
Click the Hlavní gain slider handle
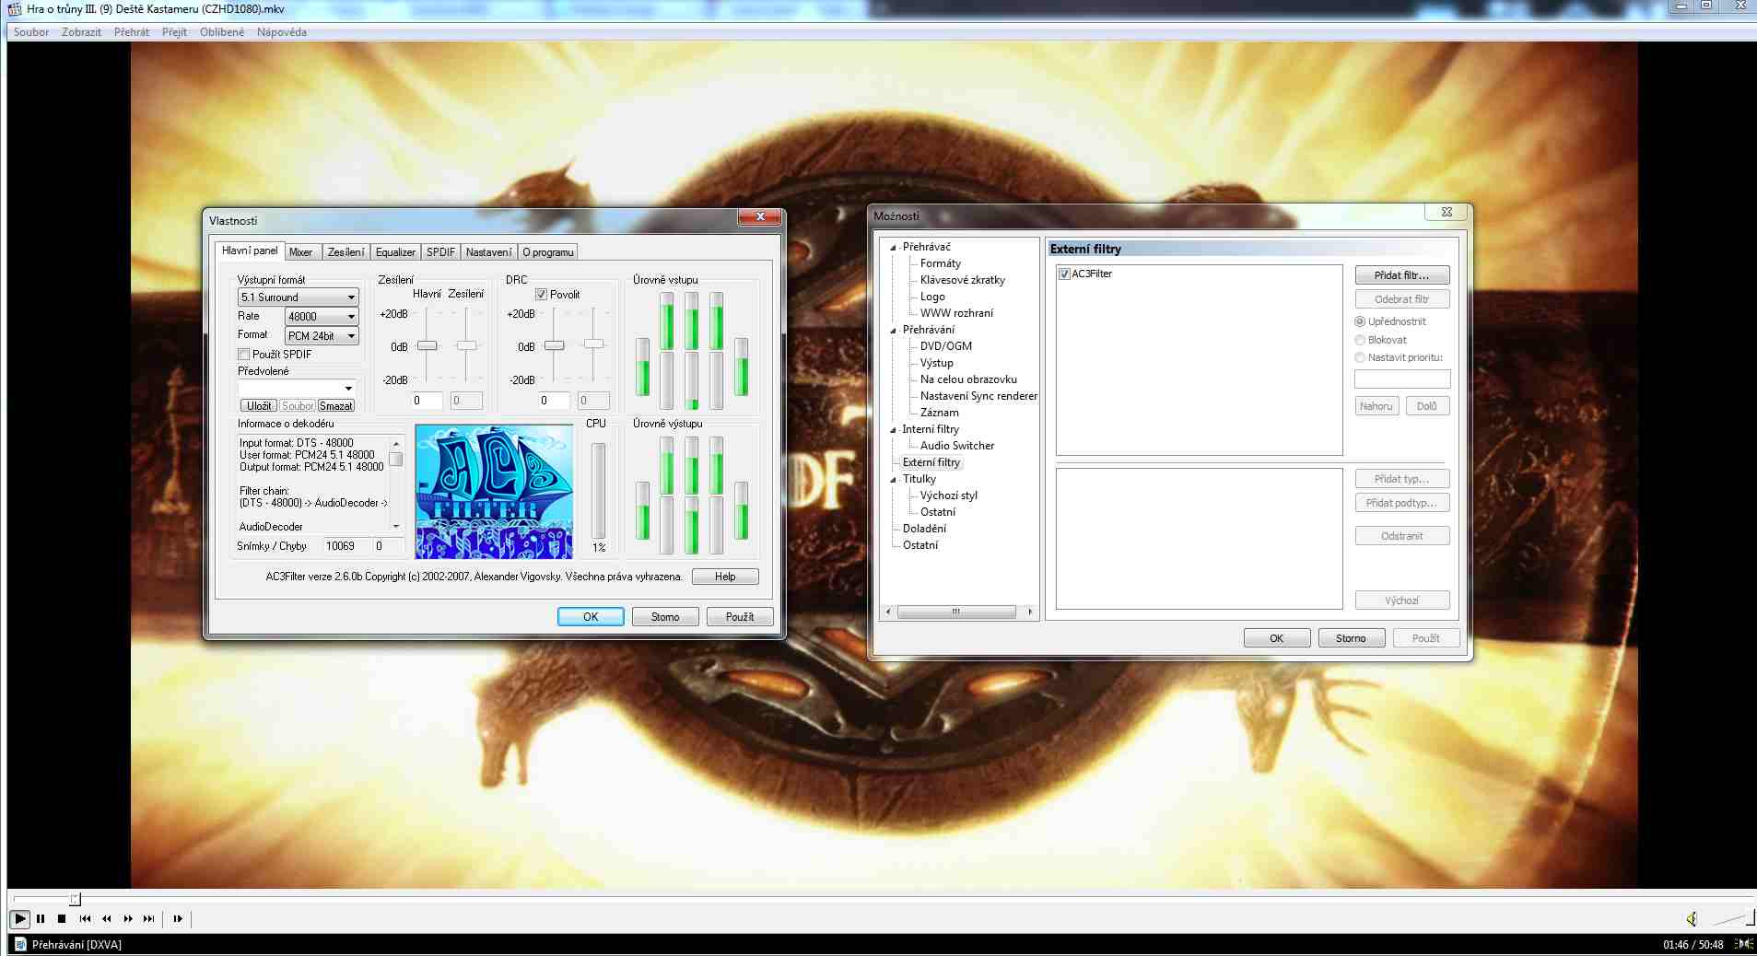click(427, 345)
